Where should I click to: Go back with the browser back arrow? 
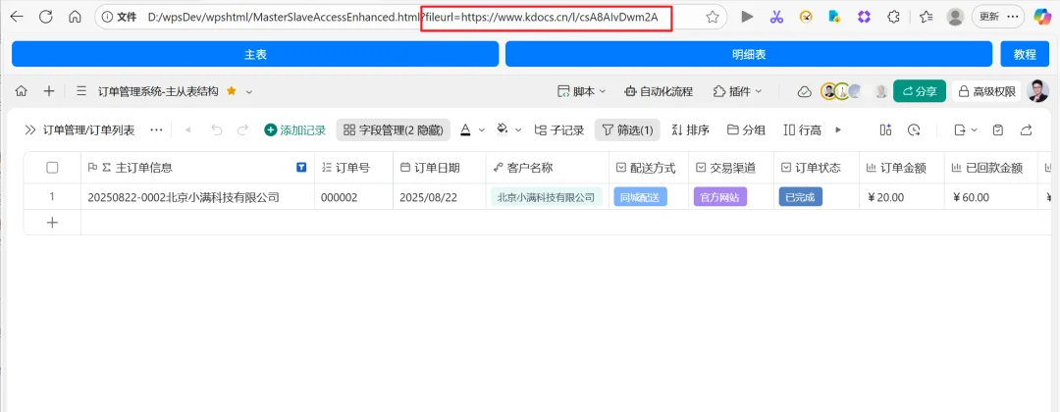tap(17, 17)
